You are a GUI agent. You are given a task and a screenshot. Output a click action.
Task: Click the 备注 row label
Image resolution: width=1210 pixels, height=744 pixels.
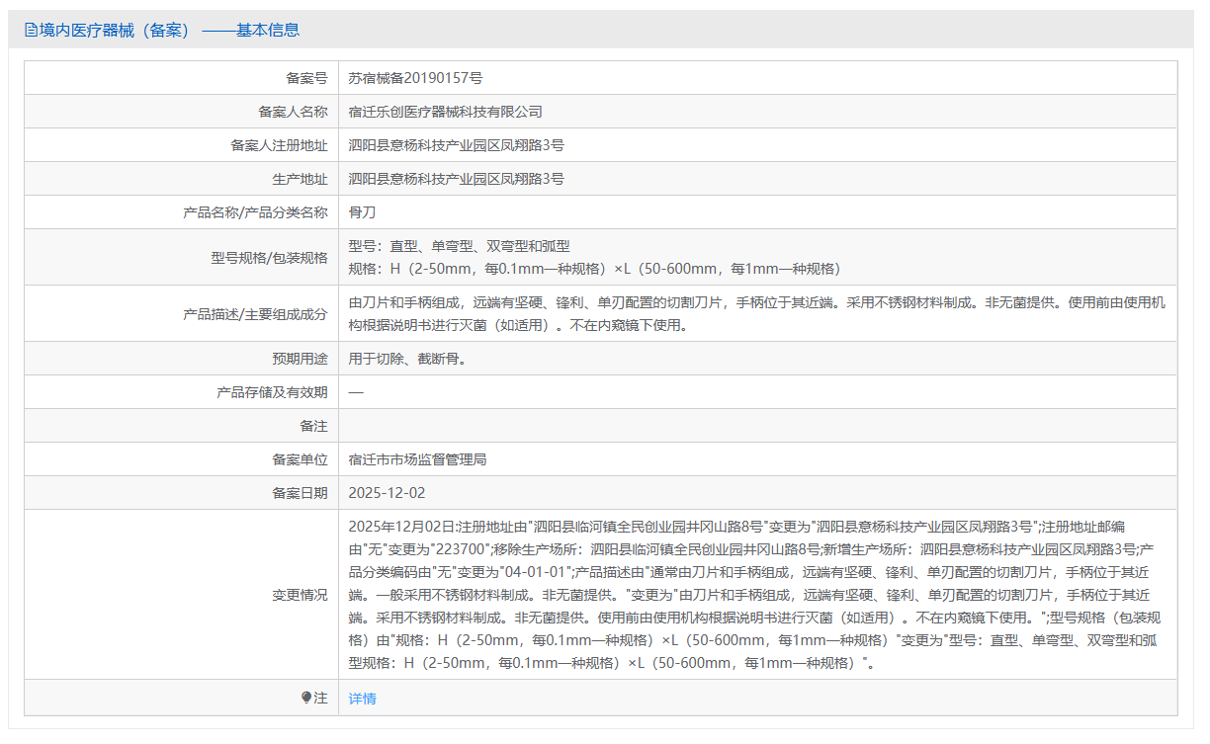coord(313,426)
